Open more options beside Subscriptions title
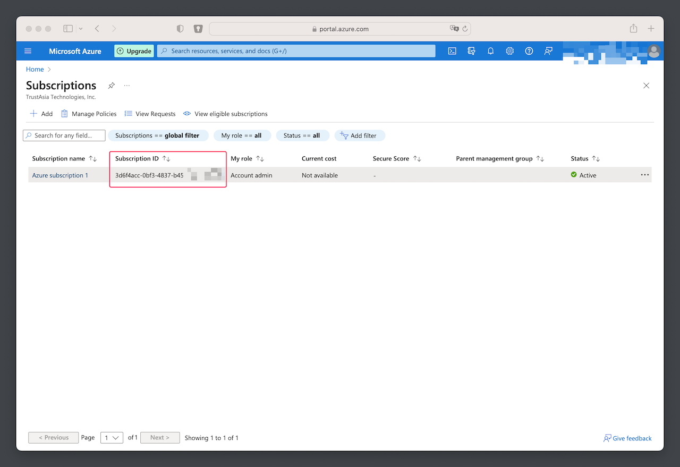Screen dimensions: 680x467 click(x=127, y=86)
